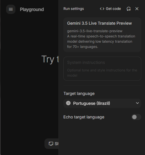Click the dropdown chevron next to Portuguese (Brazil)
Viewport: 145px width, 155px height.
click(137, 103)
